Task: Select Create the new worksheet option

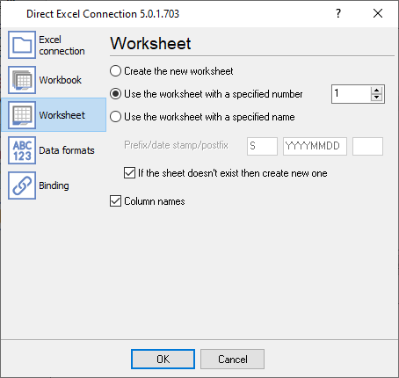Action: pos(171,71)
